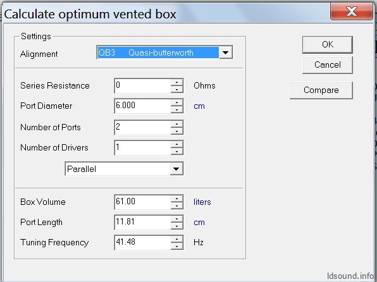Increase Series Resistance with up arrow
This screenshot has height=282, width=377.
point(177,82)
